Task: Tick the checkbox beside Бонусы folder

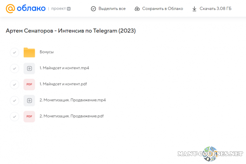Action: 14,52
